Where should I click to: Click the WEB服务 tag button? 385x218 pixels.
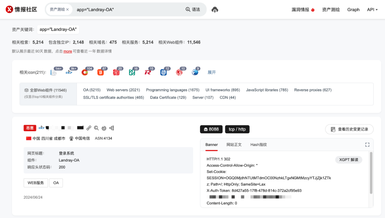point(36,183)
